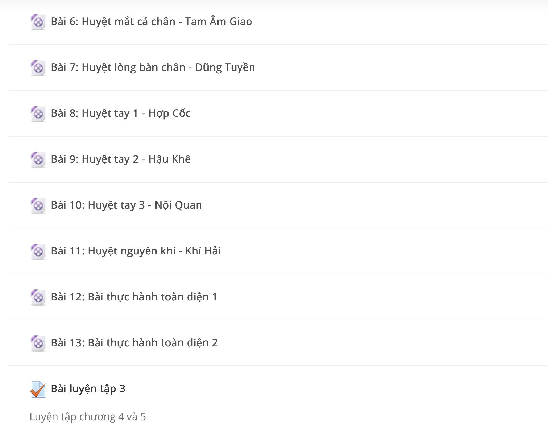Click the video icon beside Bài 13

[x=38, y=344]
